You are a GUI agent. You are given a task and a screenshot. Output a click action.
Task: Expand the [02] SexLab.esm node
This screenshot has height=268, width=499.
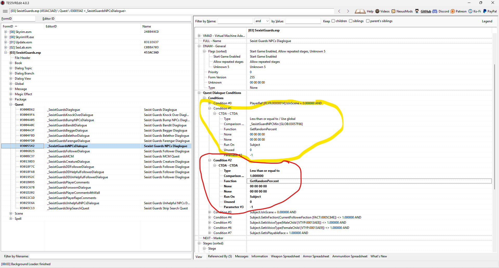pos(6,47)
